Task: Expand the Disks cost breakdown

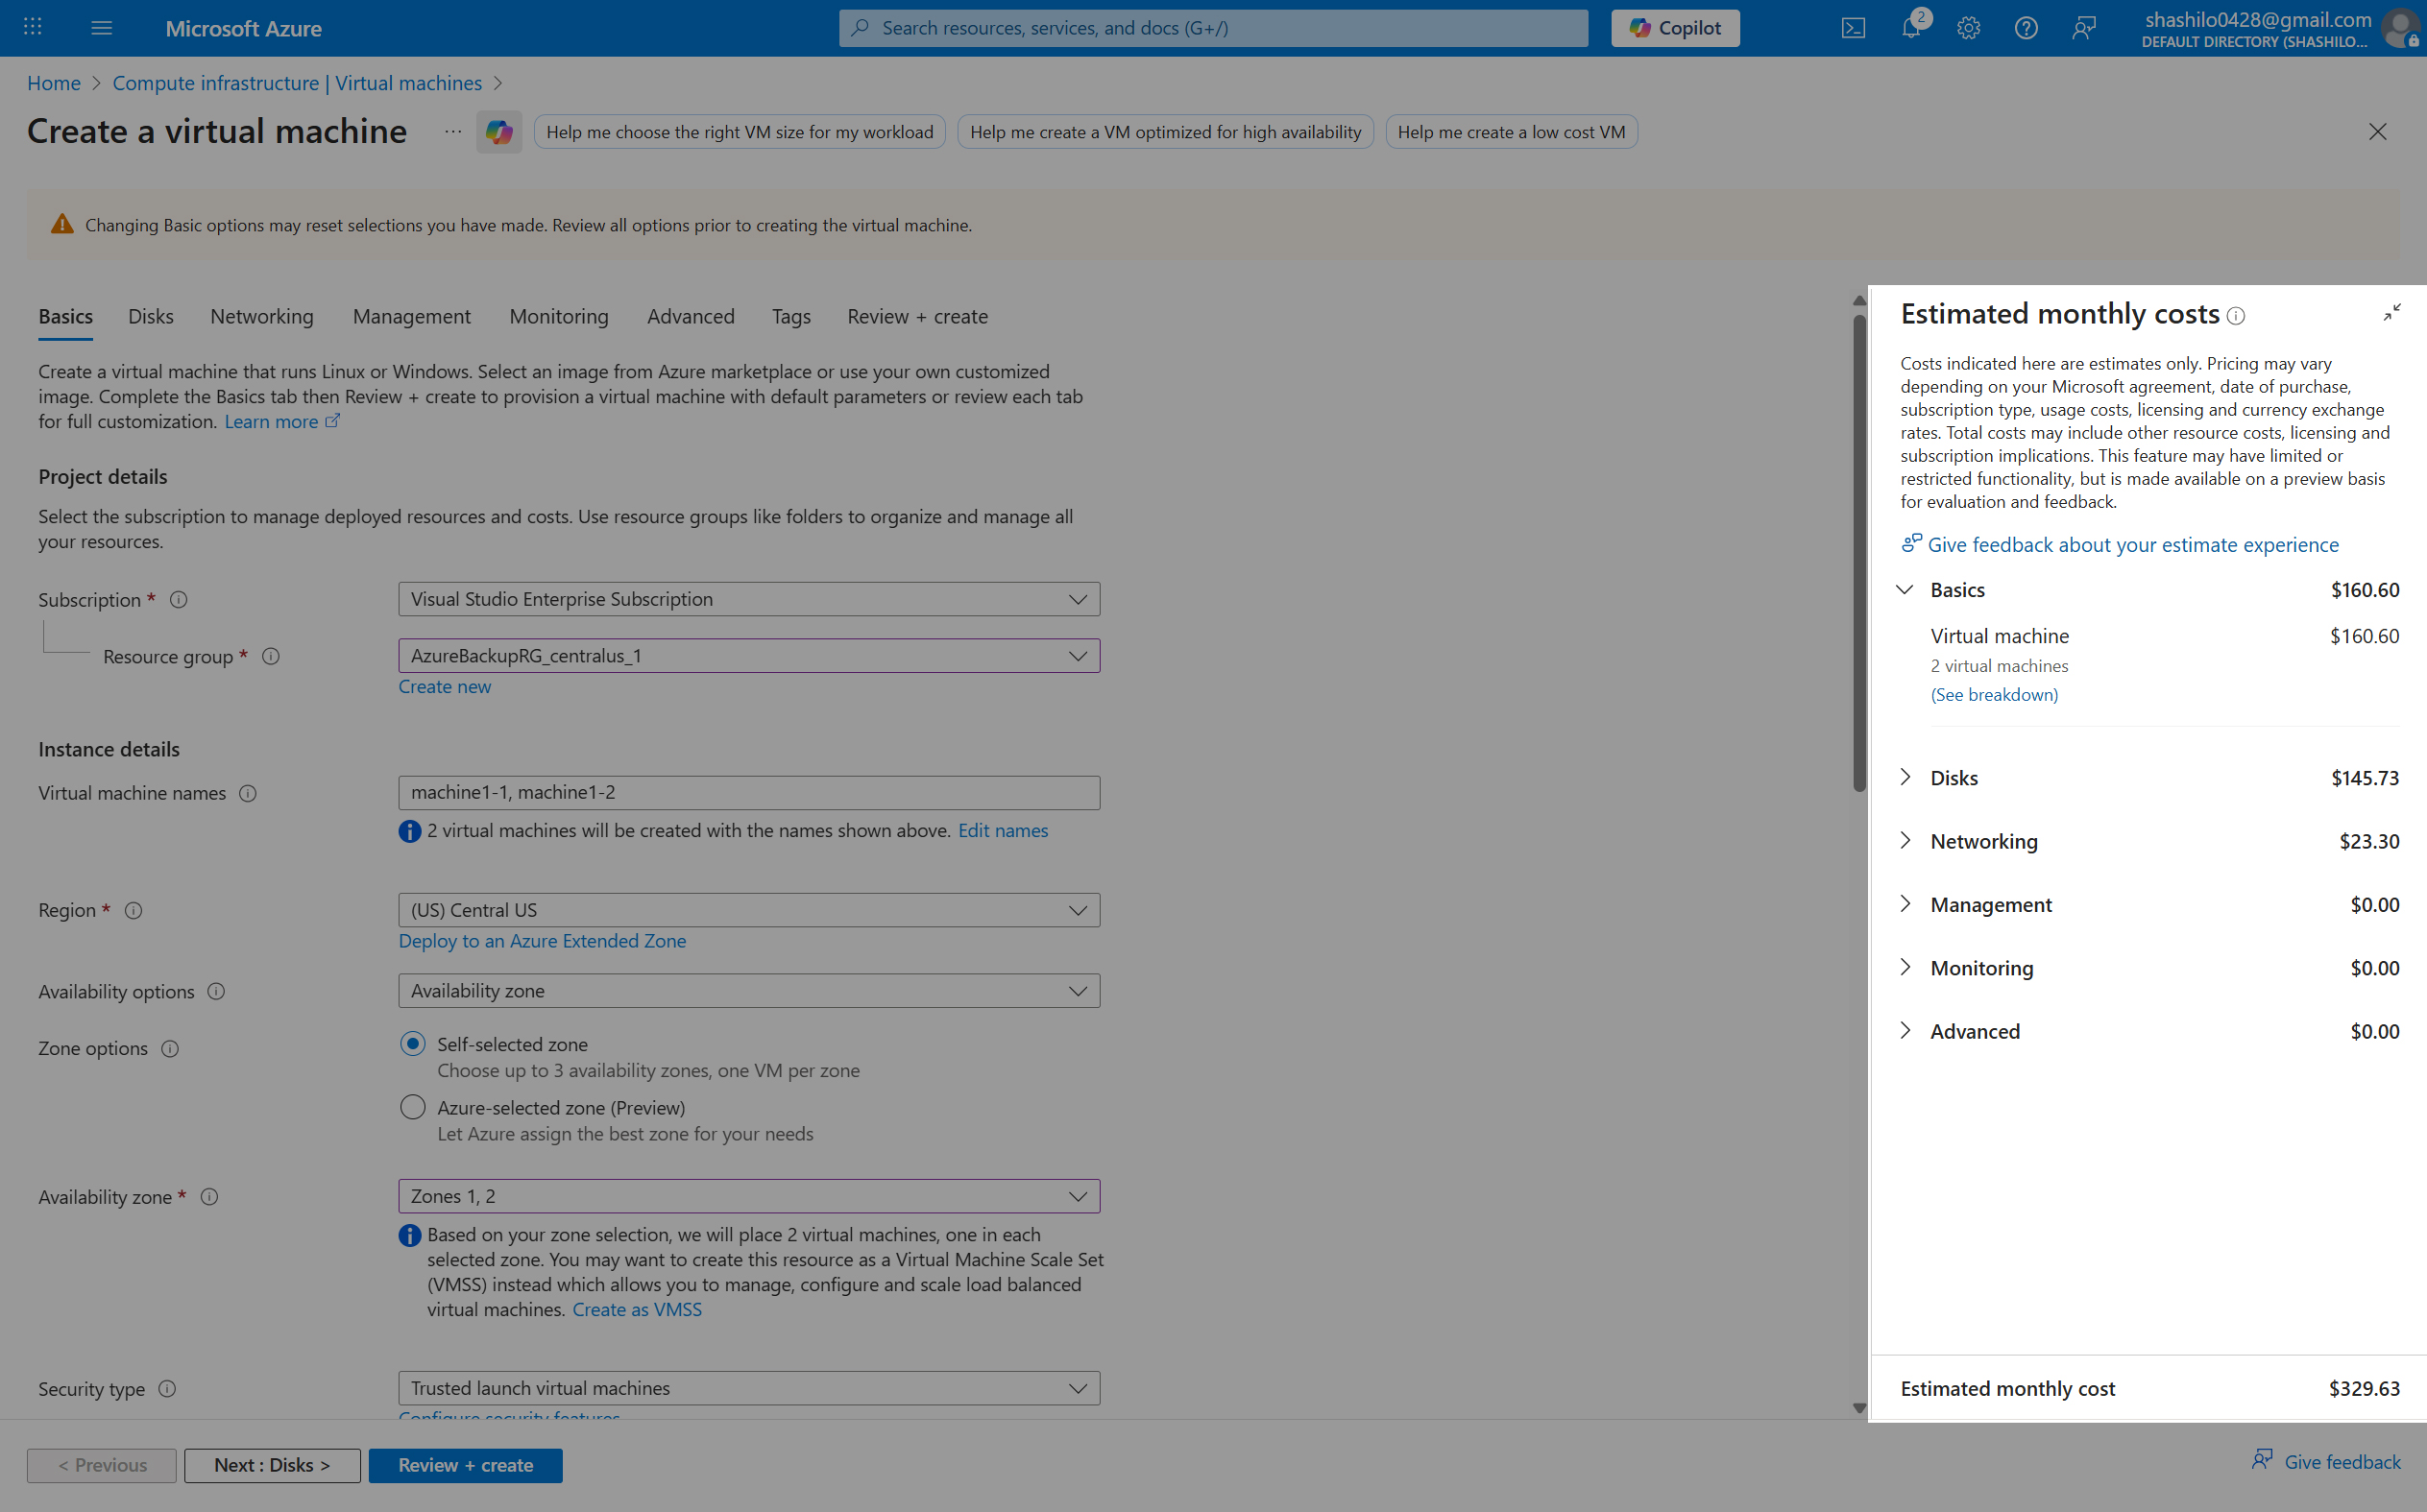Action: tap(1905, 777)
